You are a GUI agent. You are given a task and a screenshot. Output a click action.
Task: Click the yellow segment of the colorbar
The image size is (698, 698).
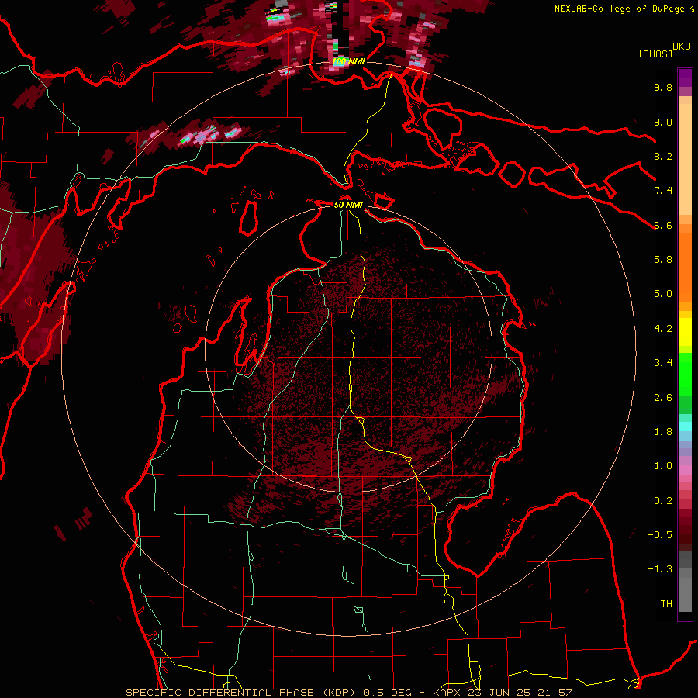coord(685,332)
